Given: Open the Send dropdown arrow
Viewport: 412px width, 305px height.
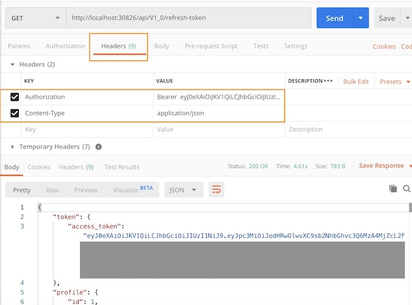Looking at the screenshot, I should pyautogui.click(x=360, y=18).
